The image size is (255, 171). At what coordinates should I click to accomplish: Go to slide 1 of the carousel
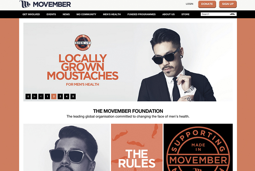pyautogui.click(x=47, y=96)
